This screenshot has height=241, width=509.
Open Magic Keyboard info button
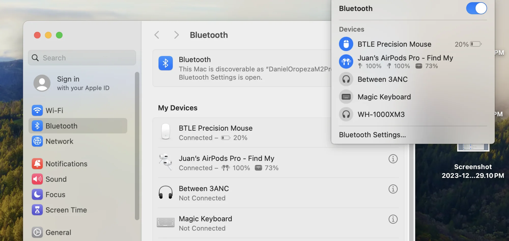coord(393,219)
